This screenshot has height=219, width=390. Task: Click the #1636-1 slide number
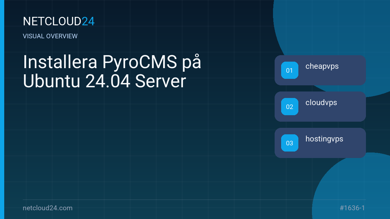pos(352,208)
